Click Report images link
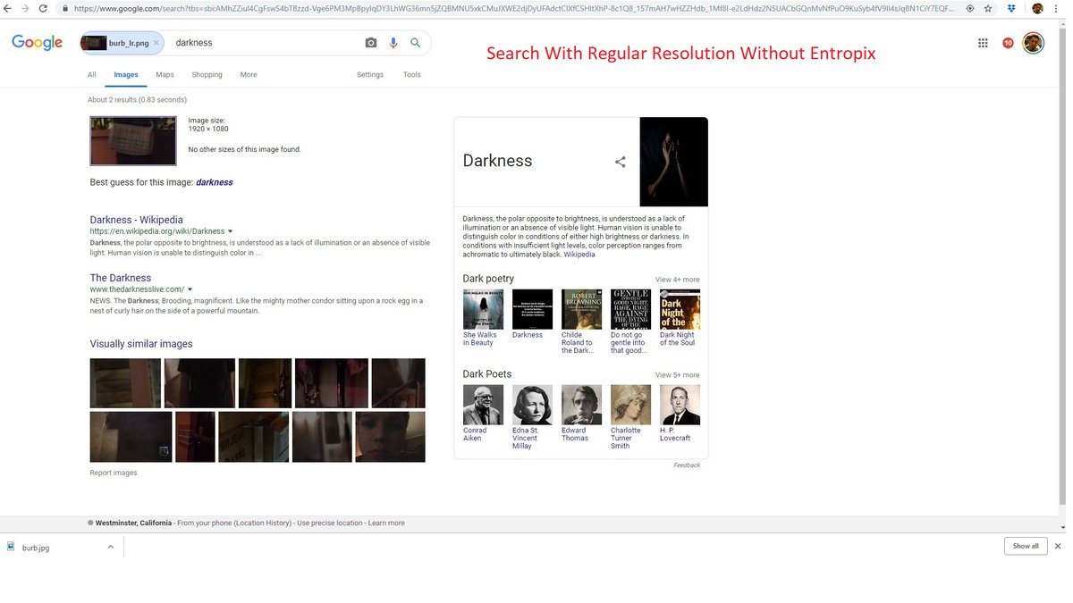The height and width of the screenshot is (603, 1073). click(114, 473)
